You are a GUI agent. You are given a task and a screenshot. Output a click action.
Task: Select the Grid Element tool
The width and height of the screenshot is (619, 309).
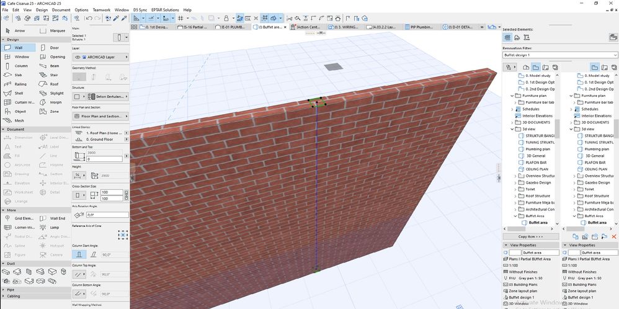pos(18,218)
